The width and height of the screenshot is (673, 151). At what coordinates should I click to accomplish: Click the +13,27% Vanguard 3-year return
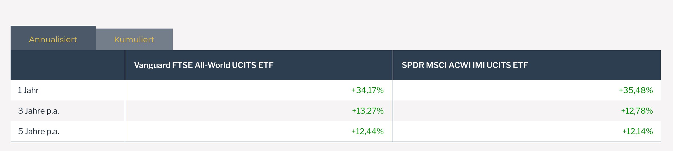(x=367, y=111)
